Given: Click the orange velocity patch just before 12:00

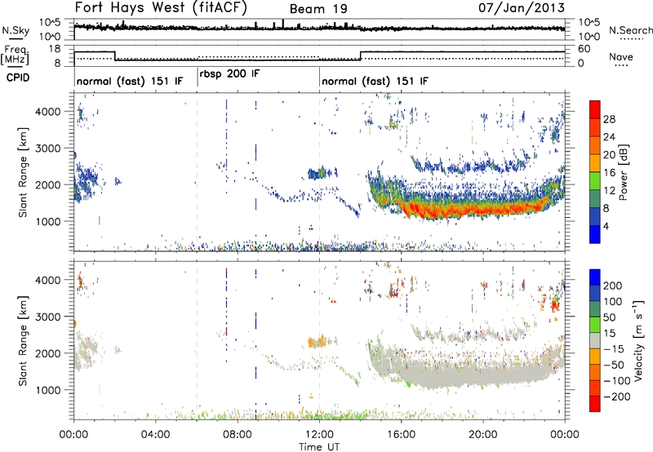Looking at the screenshot, I should click(318, 342).
